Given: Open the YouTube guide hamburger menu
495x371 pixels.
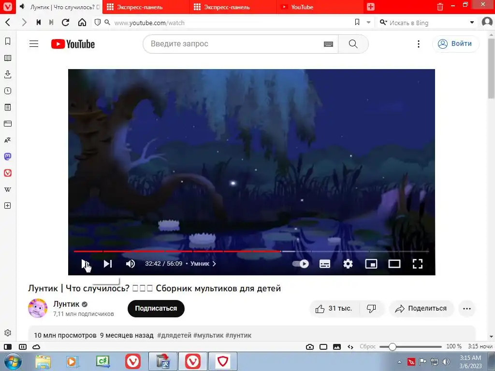Looking at the screenshot, I should tap(34, 44).
